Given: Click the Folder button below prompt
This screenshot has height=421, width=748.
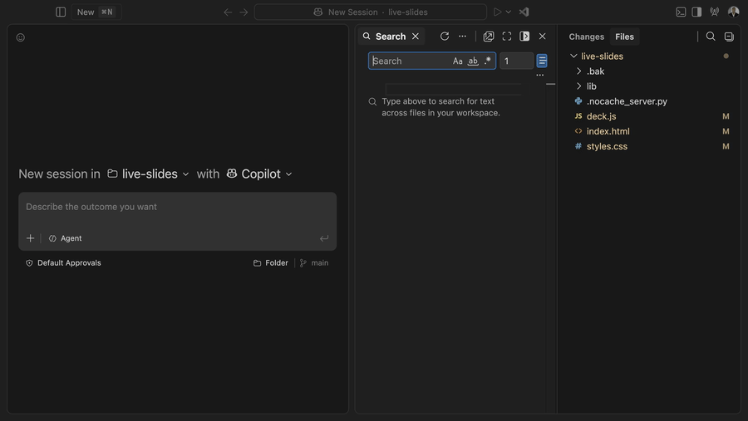Looking at the screenshot, I should 270,262.
